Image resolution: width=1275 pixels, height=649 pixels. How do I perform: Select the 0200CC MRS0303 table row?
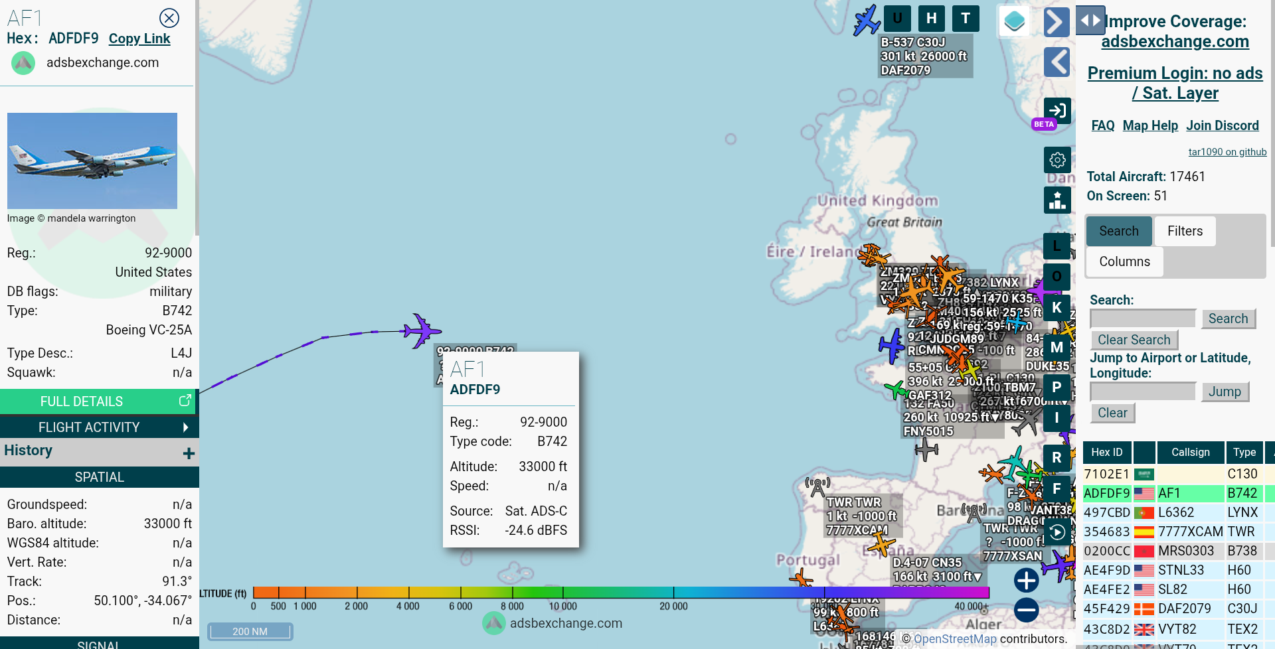coord(1178,551)
